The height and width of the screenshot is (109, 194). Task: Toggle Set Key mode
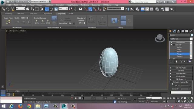[142, 101]
